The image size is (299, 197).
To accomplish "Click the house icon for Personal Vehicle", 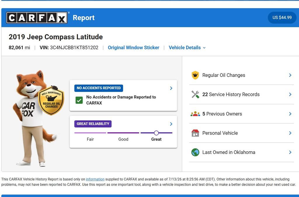I will pos(195,133).
